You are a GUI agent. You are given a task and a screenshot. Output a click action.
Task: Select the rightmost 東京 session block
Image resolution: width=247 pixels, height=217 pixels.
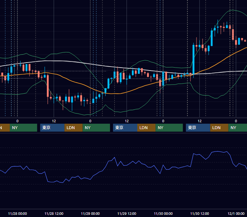198,128
